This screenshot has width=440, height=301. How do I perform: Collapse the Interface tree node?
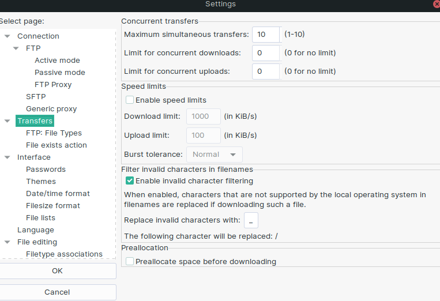(x=7, y=157)
